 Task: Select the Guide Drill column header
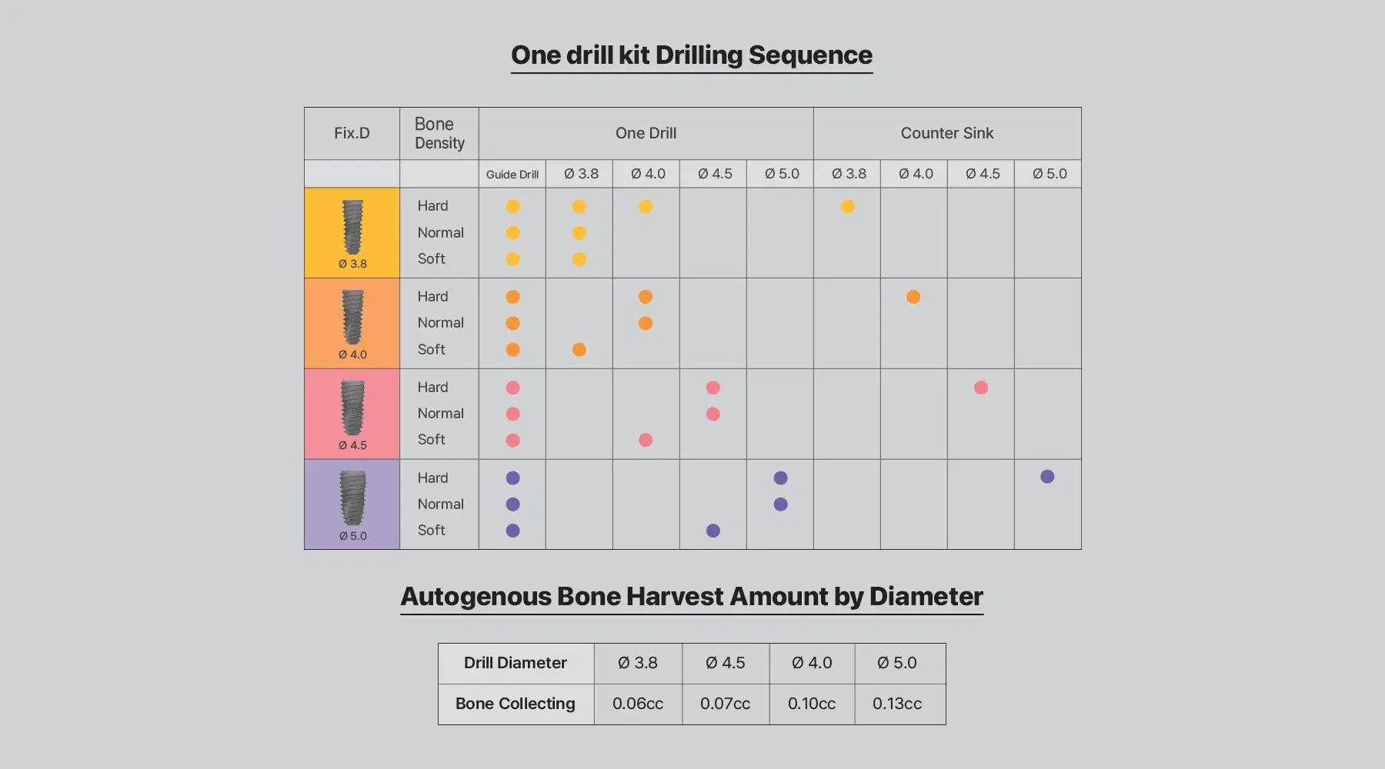point(512,175)
